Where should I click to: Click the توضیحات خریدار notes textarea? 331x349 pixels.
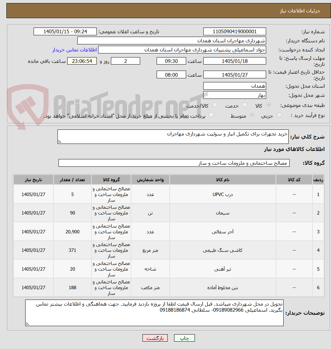[154, 313]
